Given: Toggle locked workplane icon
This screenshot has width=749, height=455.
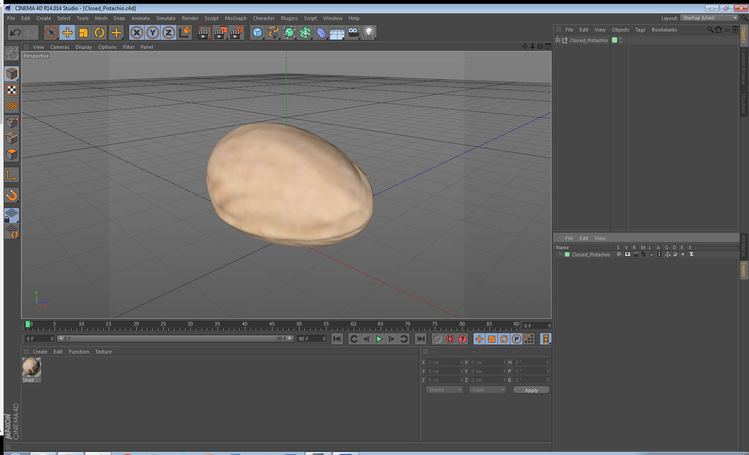Looking at the screenshot, I should [x=12, y=215].
